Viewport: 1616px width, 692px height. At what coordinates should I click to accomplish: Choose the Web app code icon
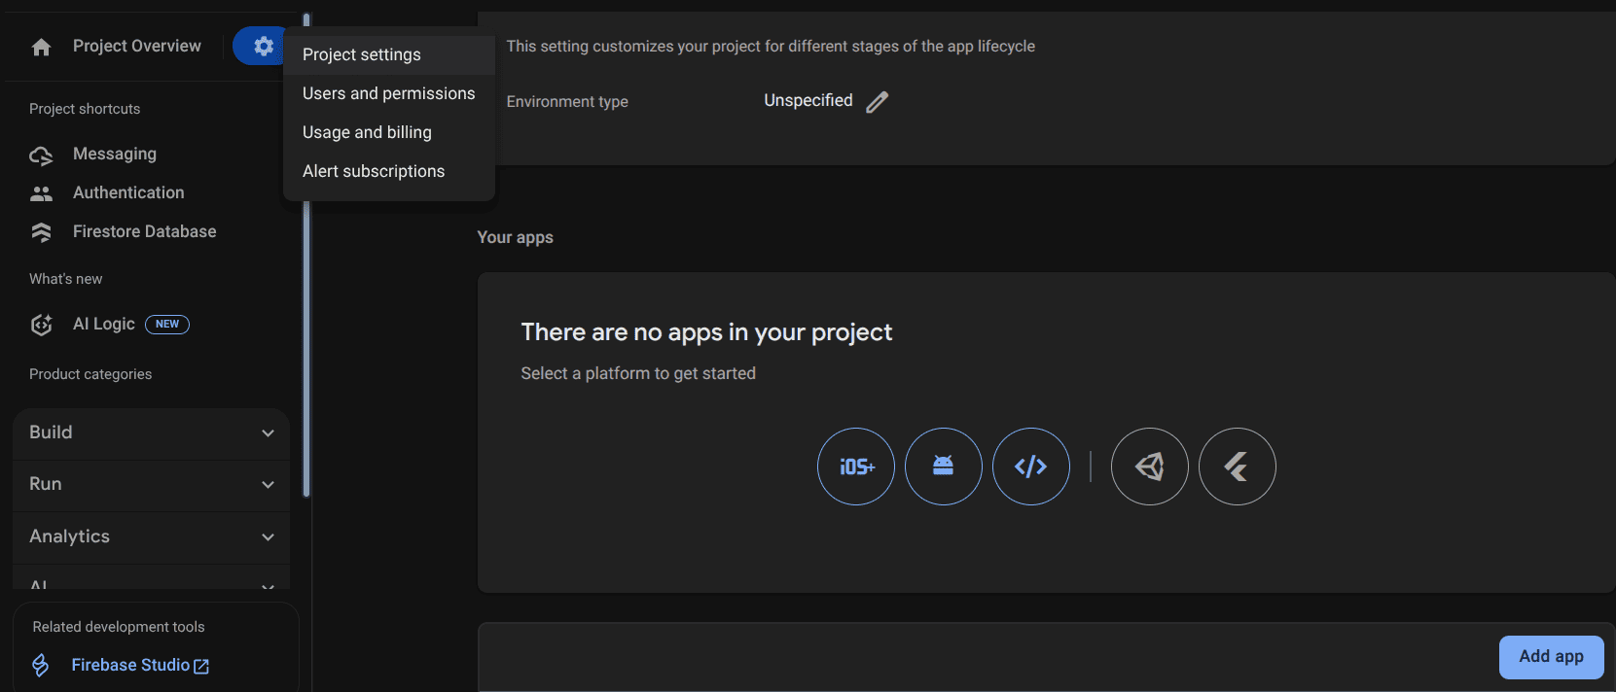[1031, 467]
